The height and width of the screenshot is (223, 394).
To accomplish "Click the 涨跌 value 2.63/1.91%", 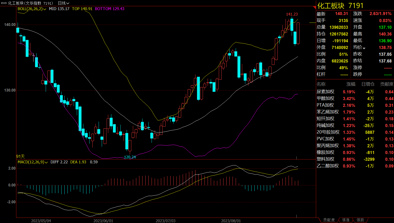I will tap(381, 14).
